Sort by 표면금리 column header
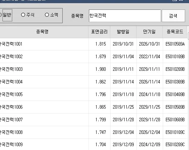 (x=99, y=32)
